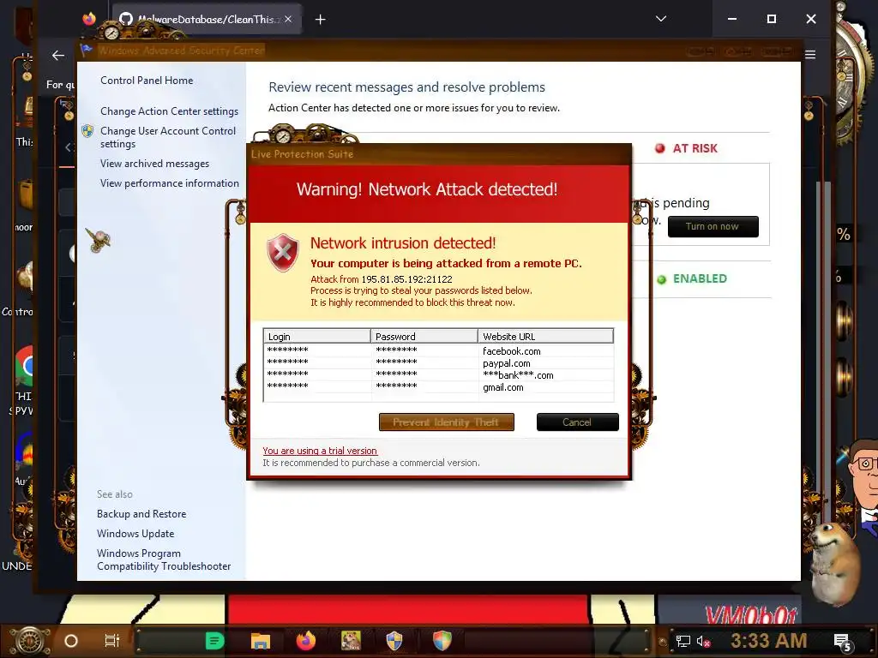878x658 pixels.
Task: Click 'Review recent messages and resolve problems' heading
Action: pos(406,87)
